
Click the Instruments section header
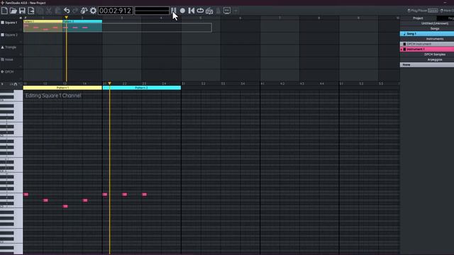point(435,39)
